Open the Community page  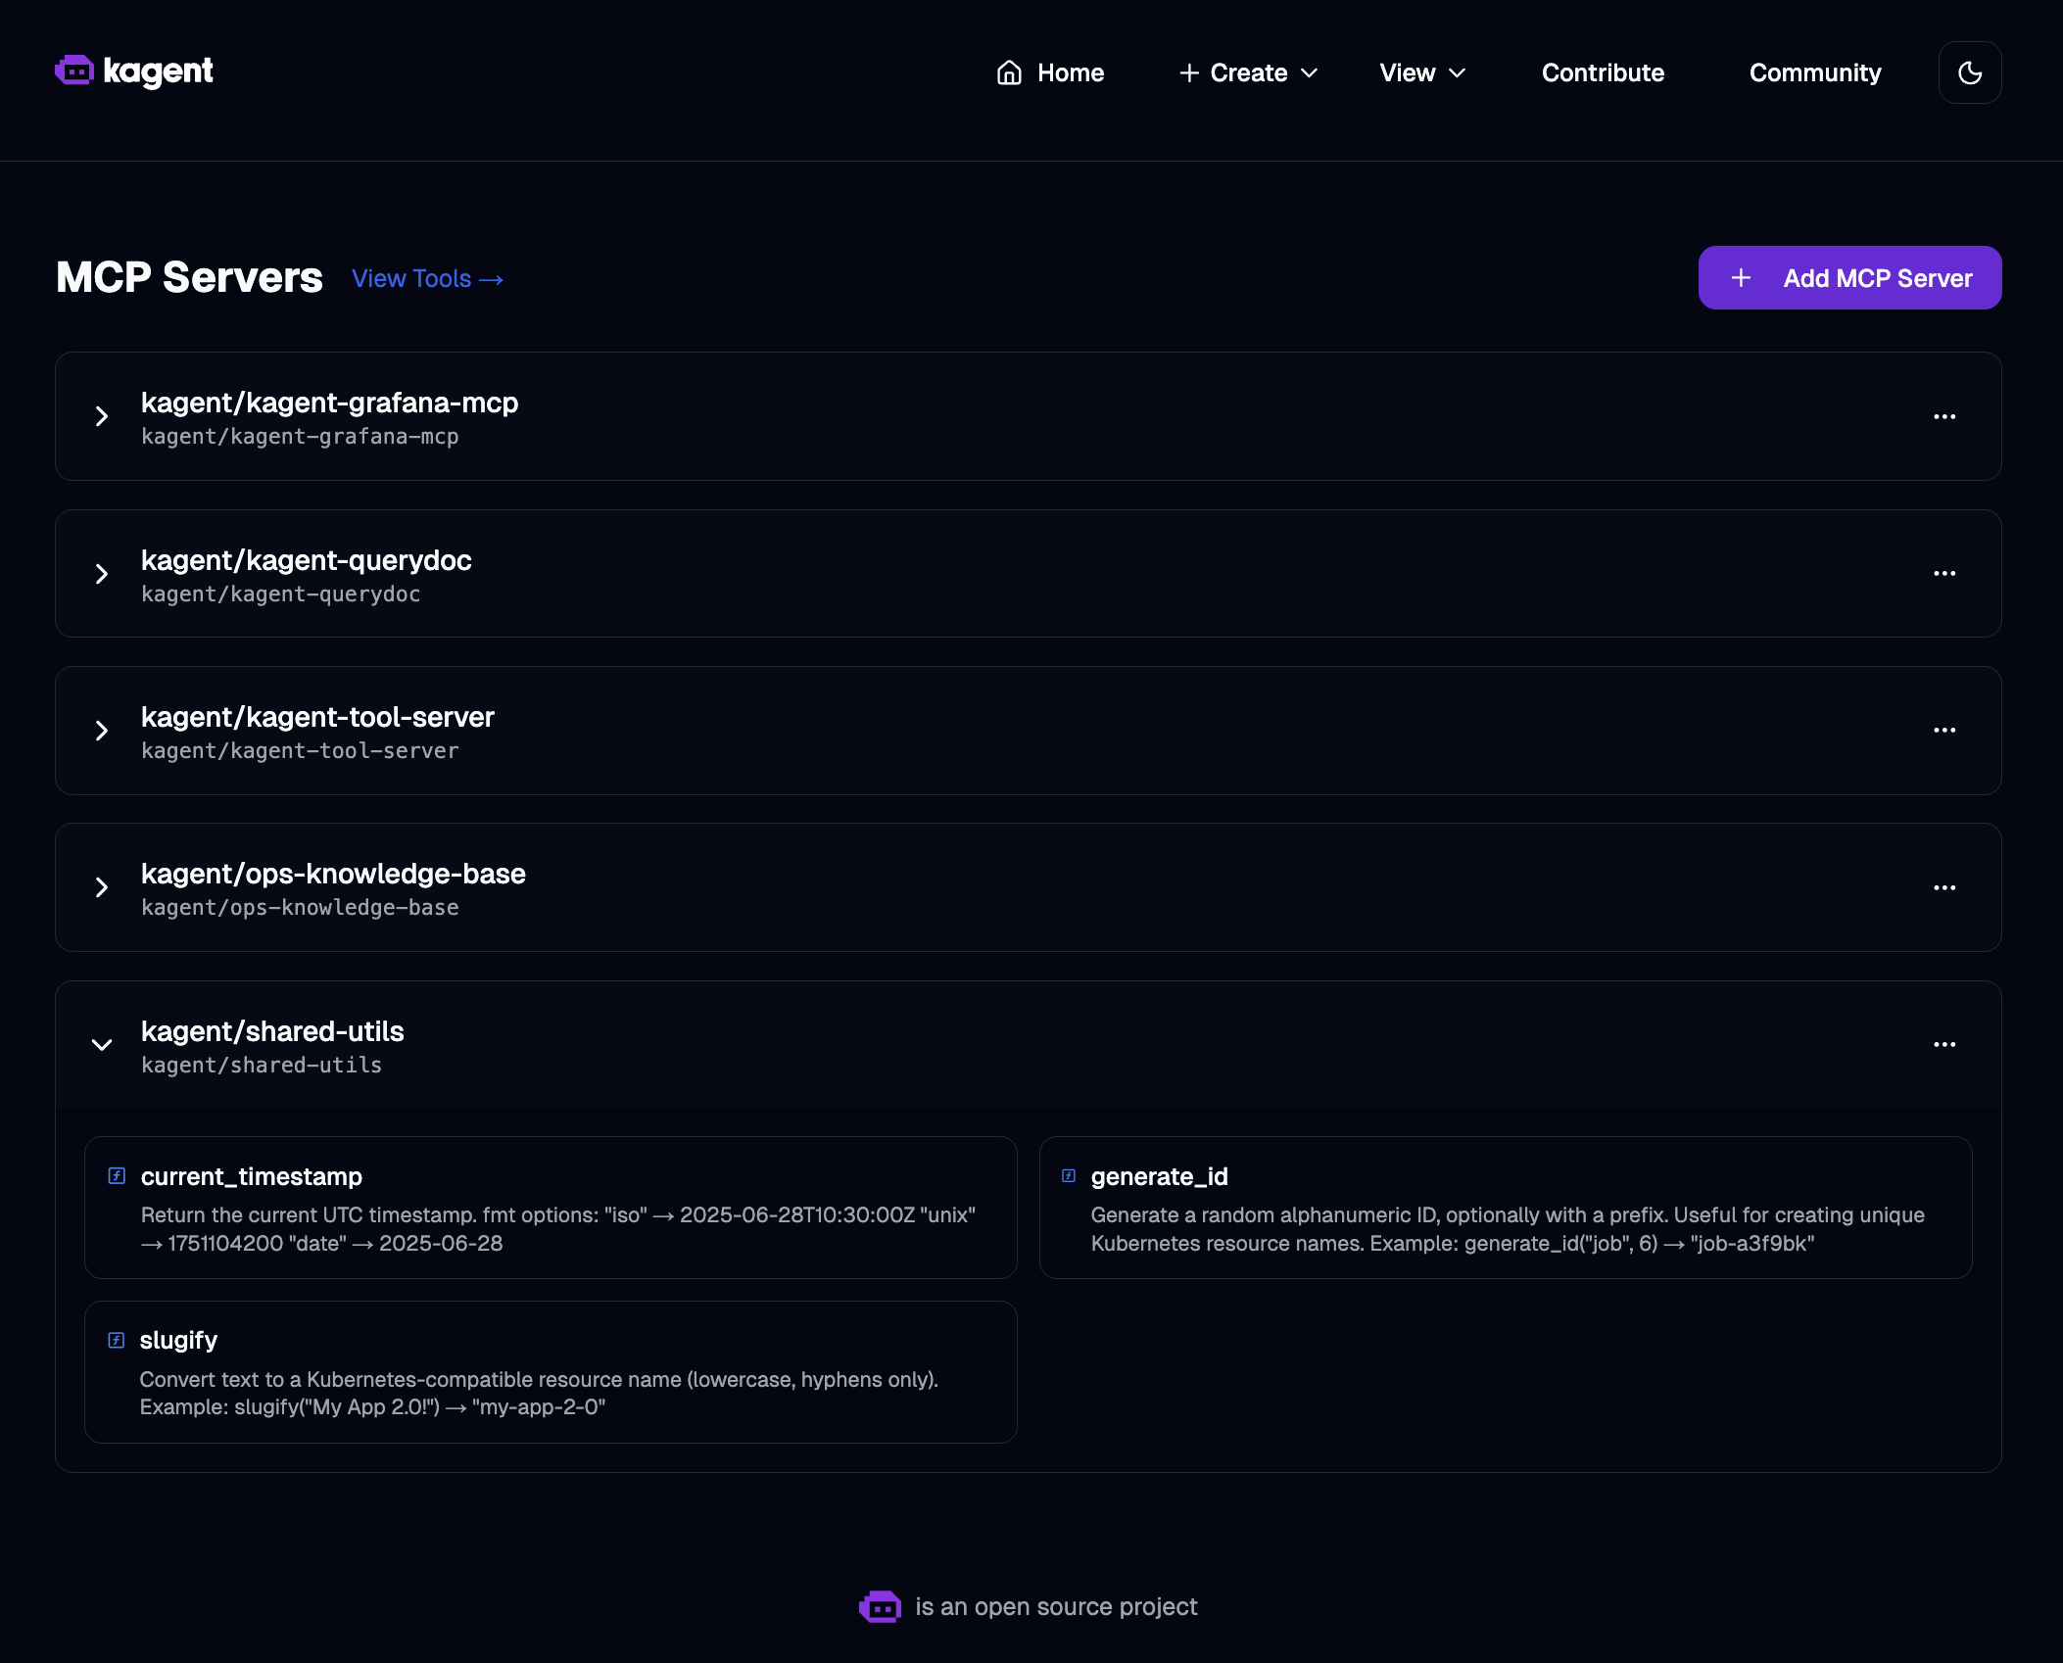pyautogui.click(x=1815, y=72)
